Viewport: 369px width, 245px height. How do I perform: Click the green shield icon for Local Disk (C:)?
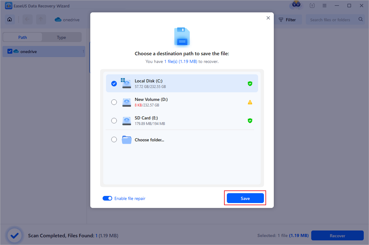250,83
